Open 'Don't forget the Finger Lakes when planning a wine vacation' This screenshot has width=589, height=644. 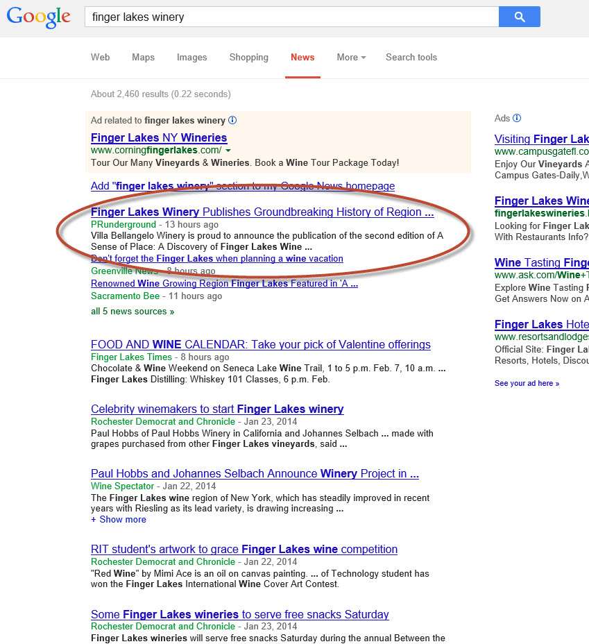(217, 259)
